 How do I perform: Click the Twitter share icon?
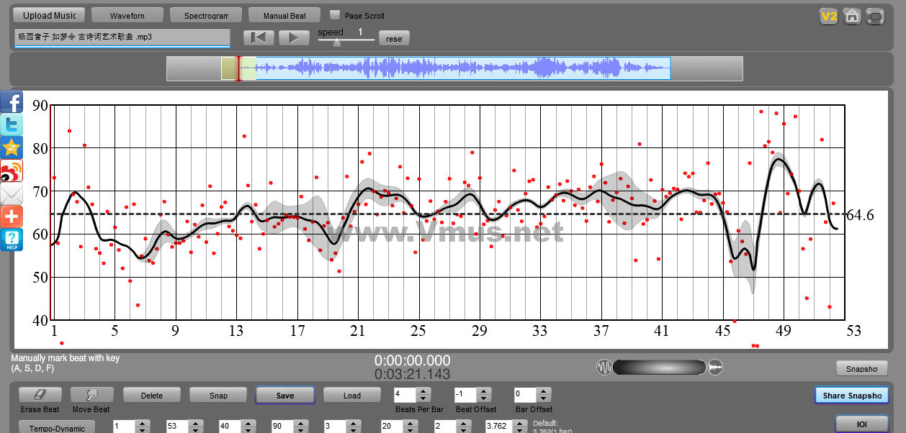12,124
